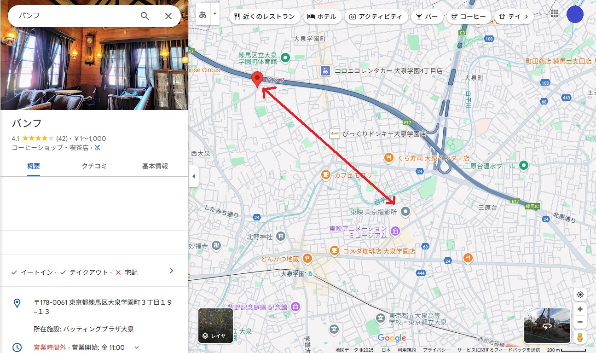The width and height of the screenshot is (596, 353).
Task: Toggle the レイヤ map layers view
Action: (215, 326)
